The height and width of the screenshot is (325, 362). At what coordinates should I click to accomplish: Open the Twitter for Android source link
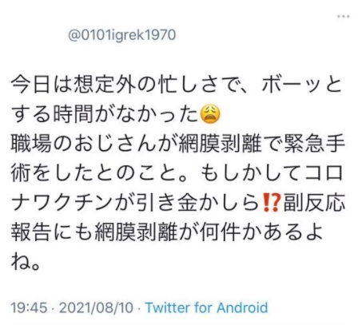tap(206, 307)
